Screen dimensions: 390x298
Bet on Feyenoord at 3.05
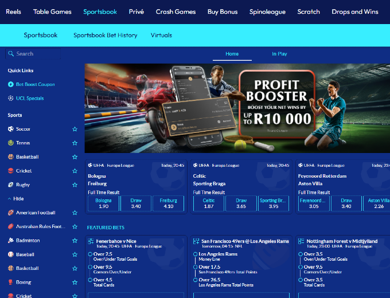coord(314,203)
